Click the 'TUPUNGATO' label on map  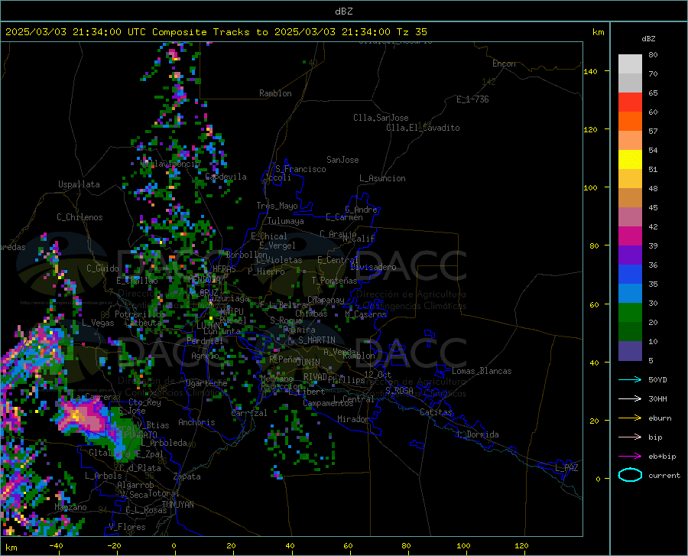(x=136, y=434)
